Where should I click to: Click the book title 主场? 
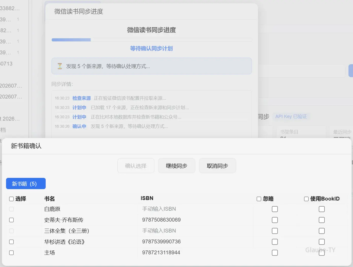[x=50, y=253]
